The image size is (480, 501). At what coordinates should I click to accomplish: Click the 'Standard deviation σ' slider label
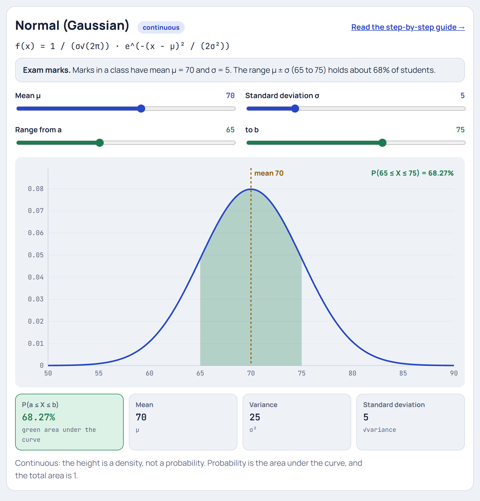[282, 96]
